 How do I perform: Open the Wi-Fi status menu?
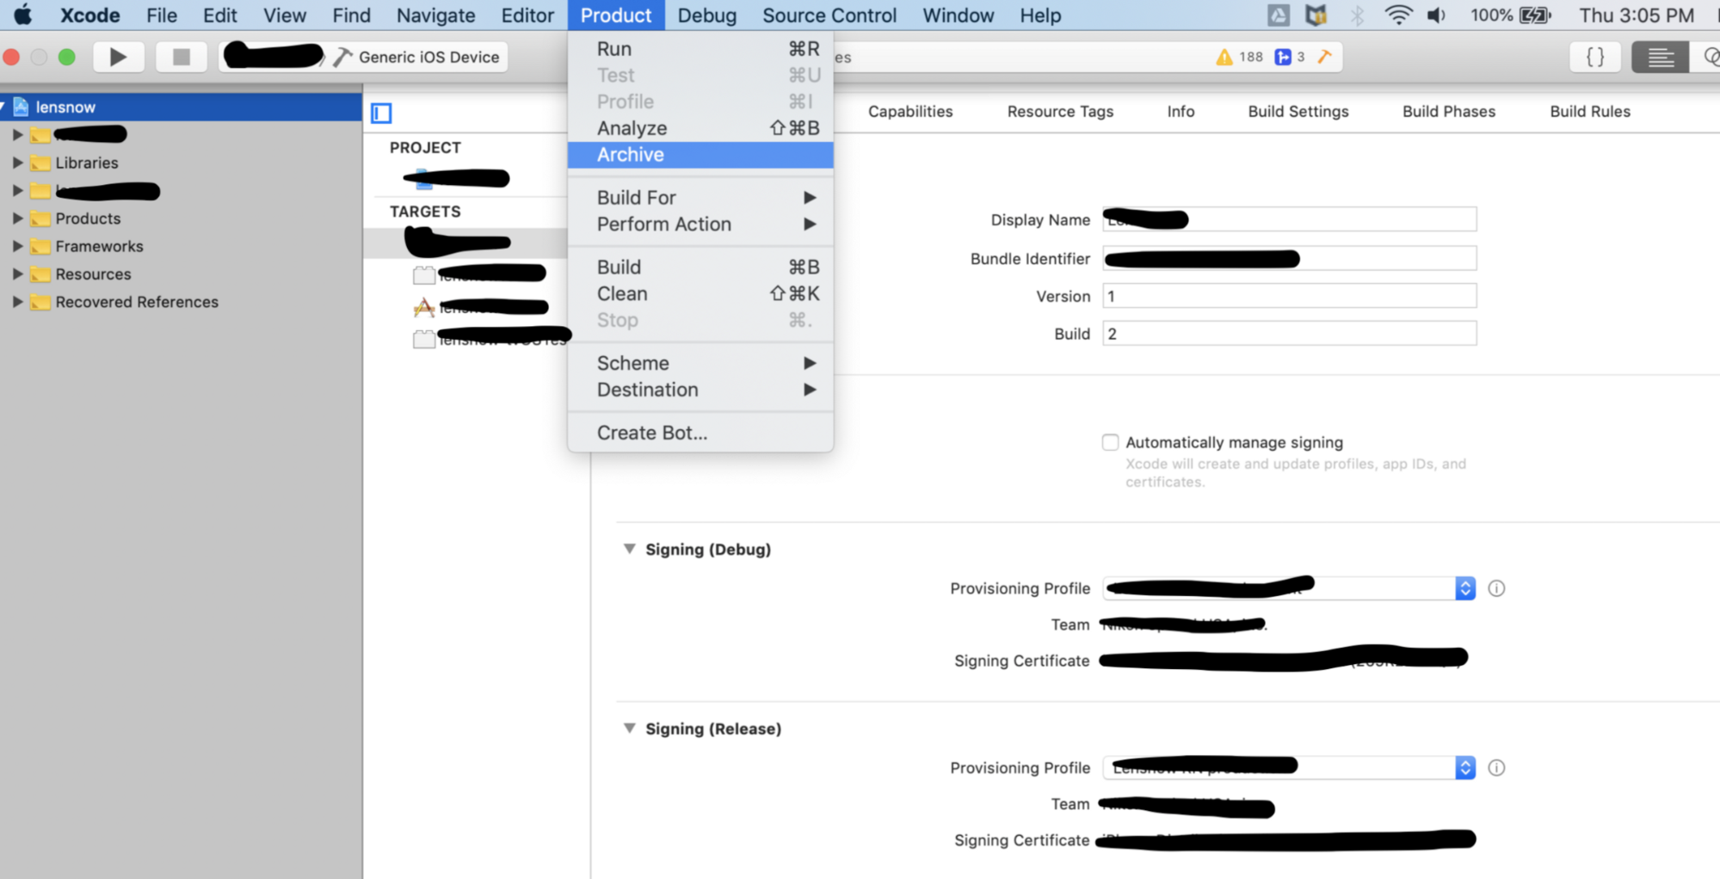(1398, 15)
